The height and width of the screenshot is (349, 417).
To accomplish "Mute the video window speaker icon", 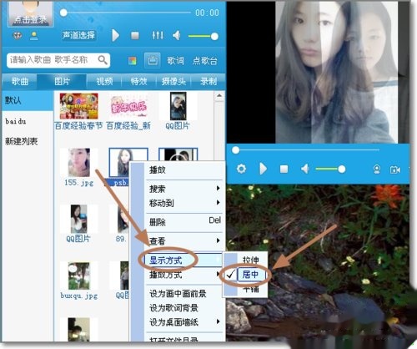I will click(305, 169).
